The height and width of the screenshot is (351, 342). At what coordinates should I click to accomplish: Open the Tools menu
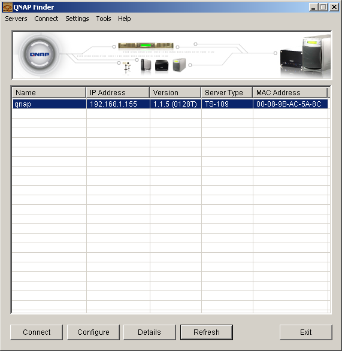click(x=104, y=19)
